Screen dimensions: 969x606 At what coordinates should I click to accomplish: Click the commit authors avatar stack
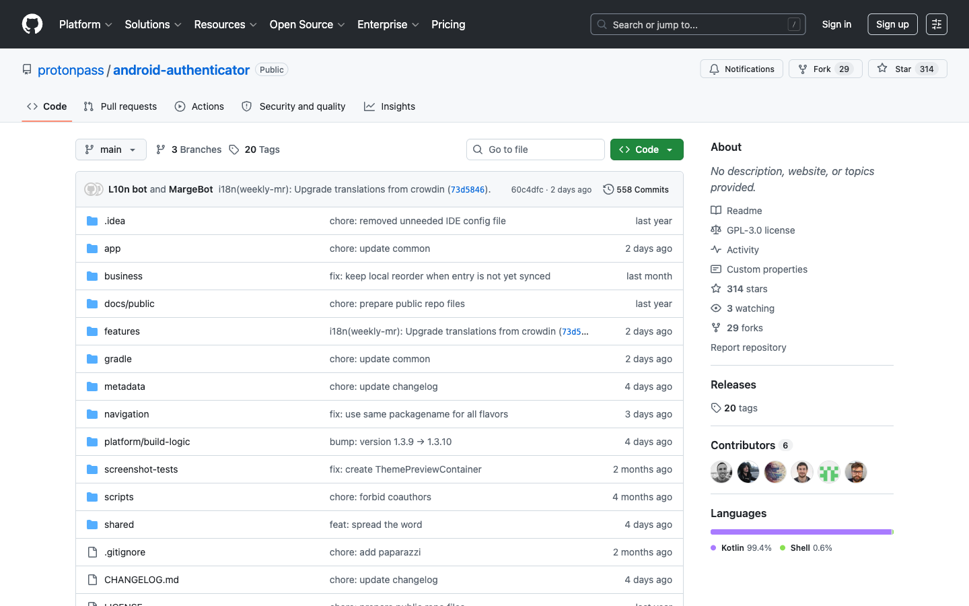tap(94, 189)
